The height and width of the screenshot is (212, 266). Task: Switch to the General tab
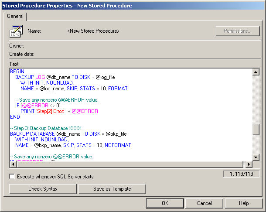tap(15, 16)
